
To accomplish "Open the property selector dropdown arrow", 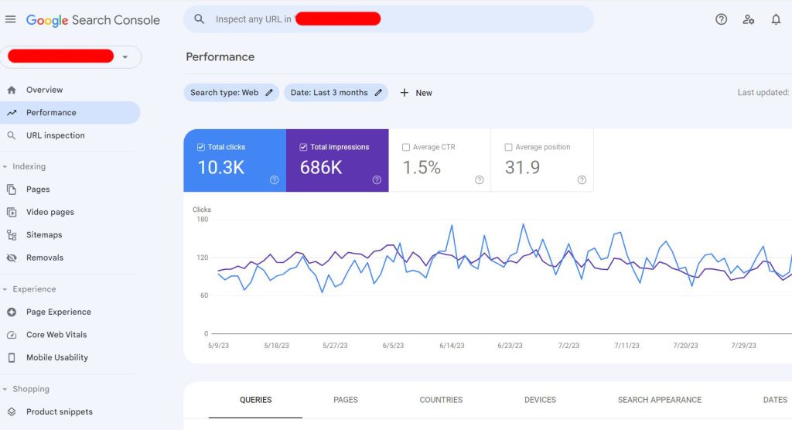I will point(125,57).
